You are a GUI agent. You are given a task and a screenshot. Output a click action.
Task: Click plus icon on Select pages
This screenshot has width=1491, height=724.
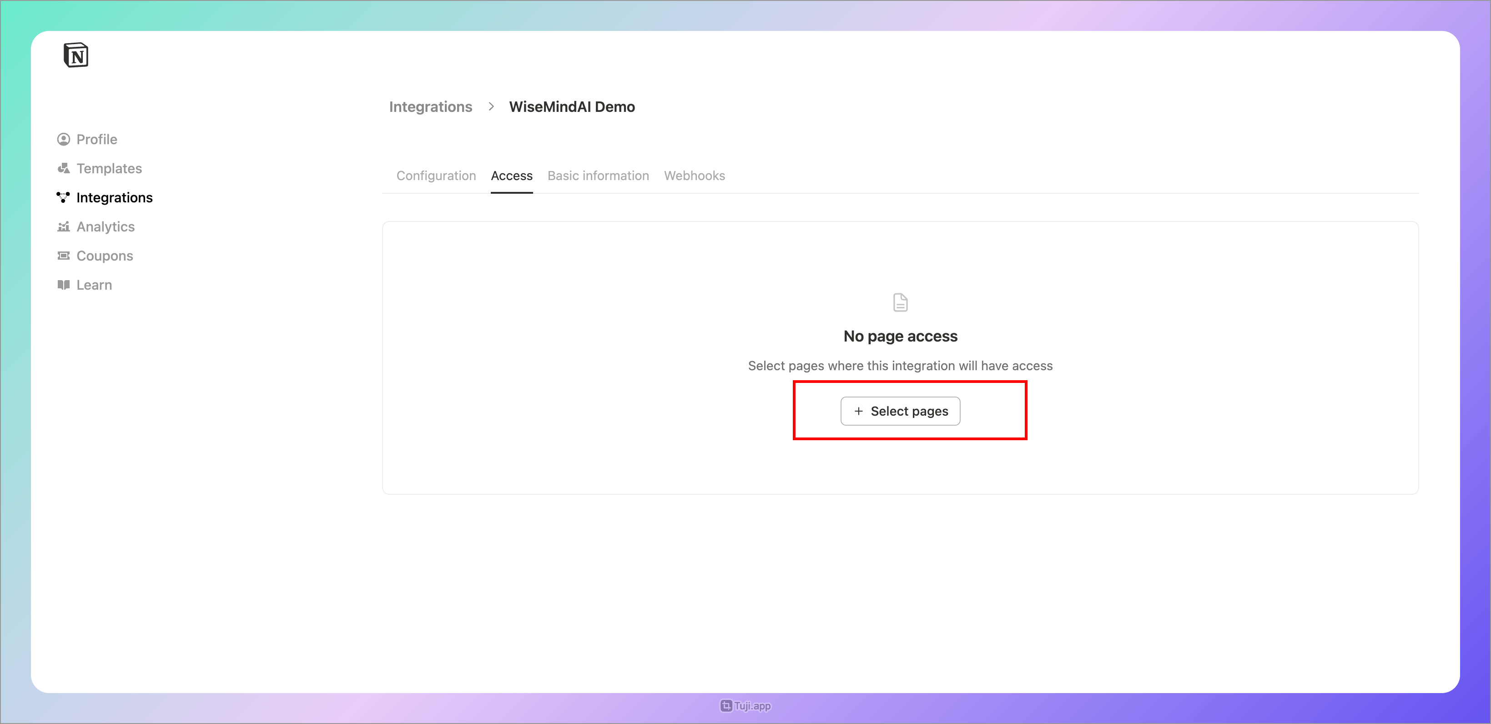tap(858, 411)
